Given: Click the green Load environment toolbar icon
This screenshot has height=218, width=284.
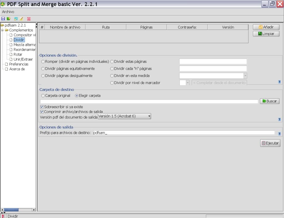Looking at the screenshot, I should click(9, 19).
